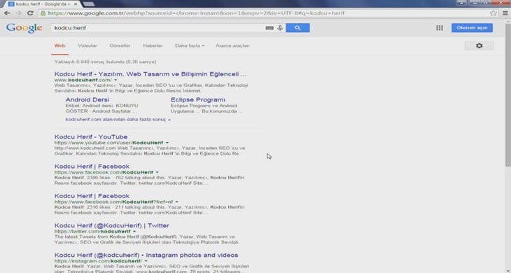The height and width of the screenshot is (273, 511).
Task: Open first Kodcu Herif | Facebook result
Action: 92,167
